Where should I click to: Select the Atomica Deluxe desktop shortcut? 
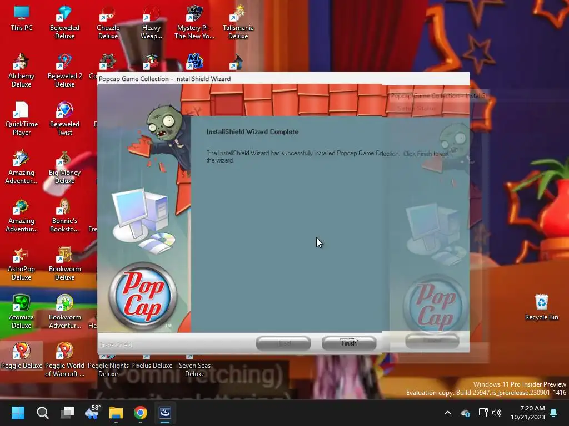(22, 312)
